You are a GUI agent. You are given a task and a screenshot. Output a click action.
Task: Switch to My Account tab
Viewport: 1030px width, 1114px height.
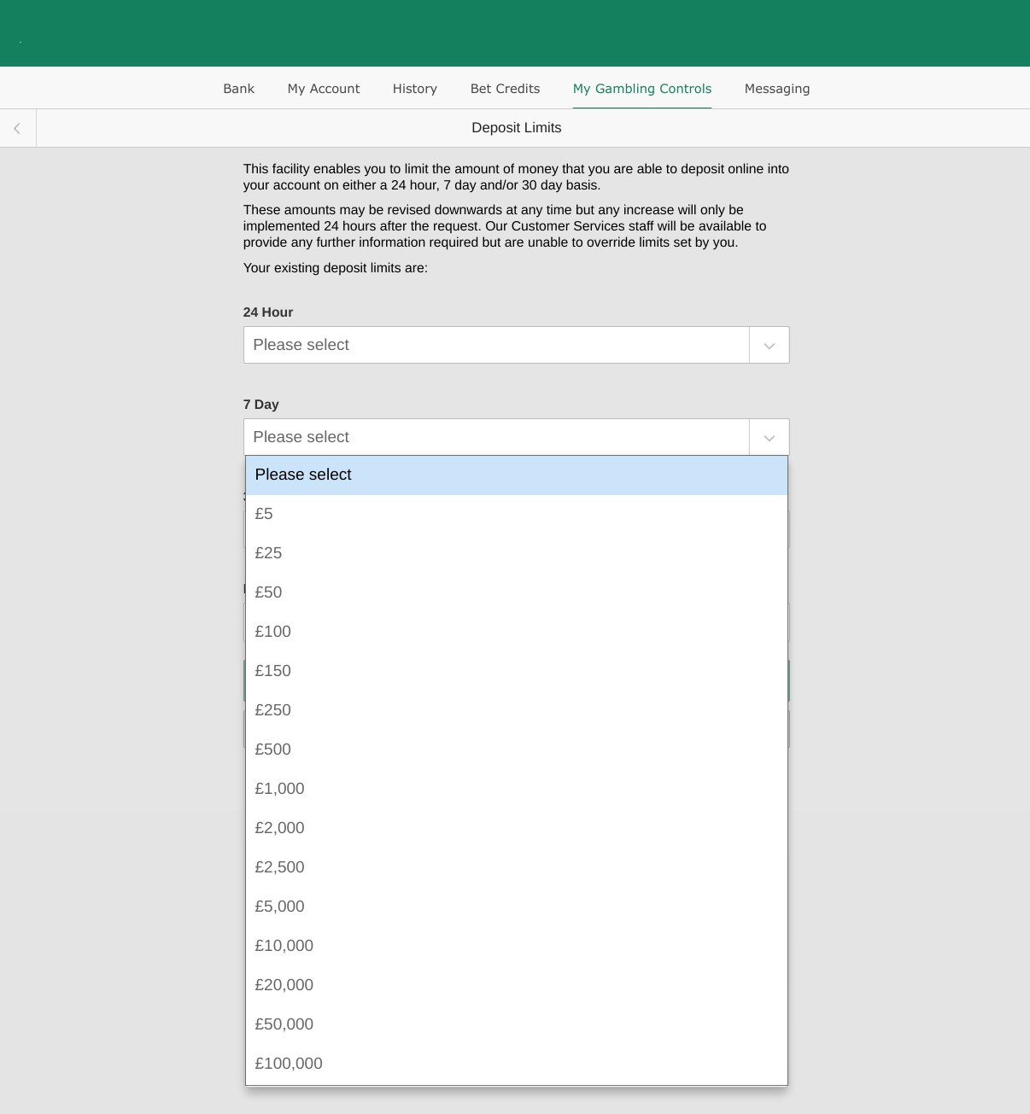tap(324, 89)
